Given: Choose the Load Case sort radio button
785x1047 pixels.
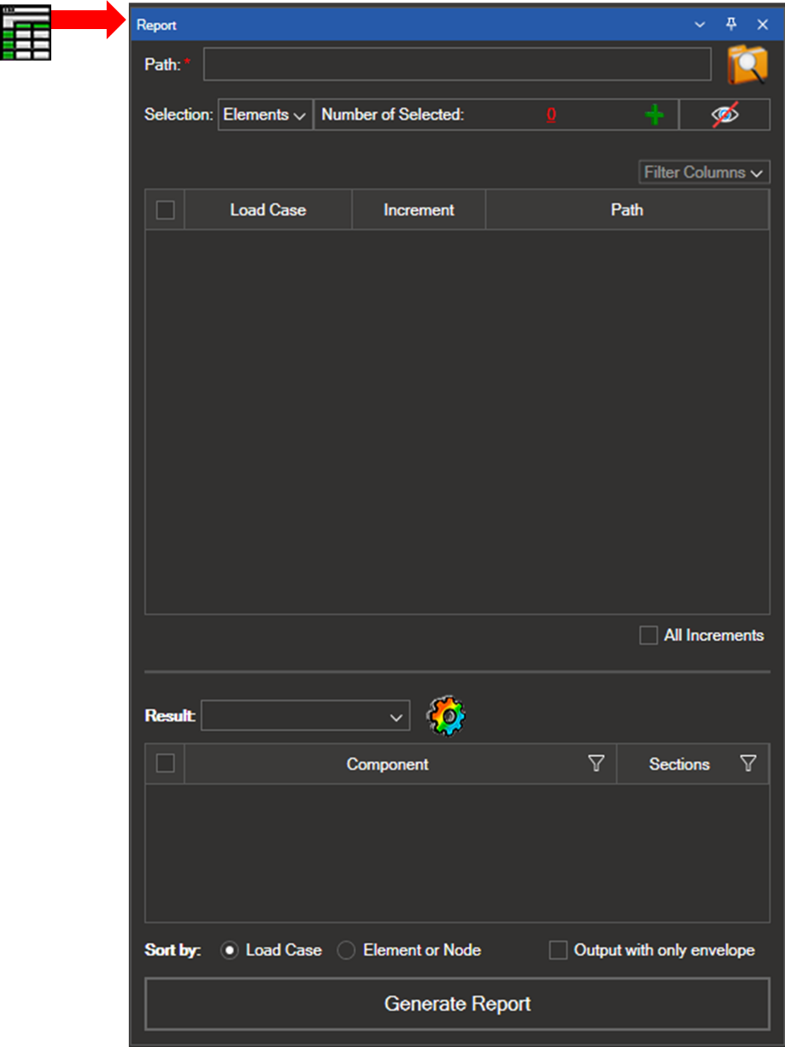Looking at the screenshot, I should (229, 950).
